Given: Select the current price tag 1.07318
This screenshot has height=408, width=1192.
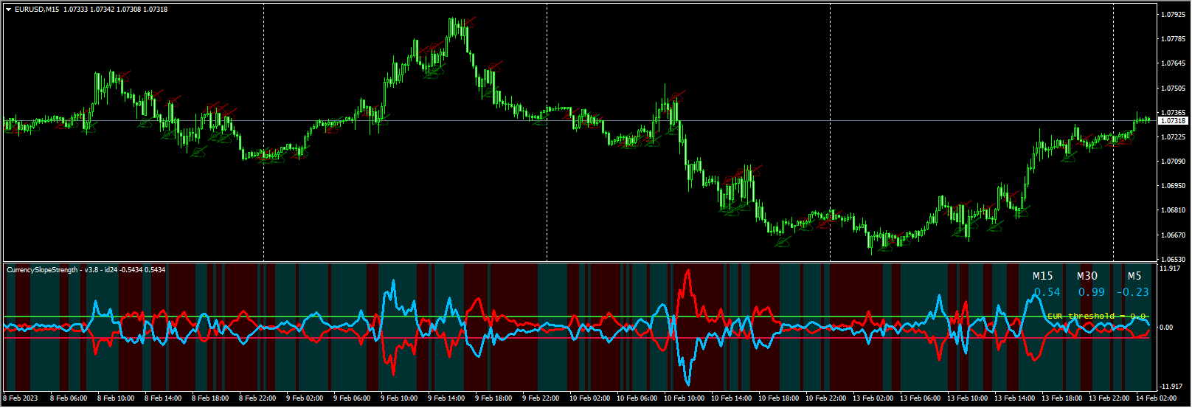Looking at the screenshot, I should coord(1173,120).
